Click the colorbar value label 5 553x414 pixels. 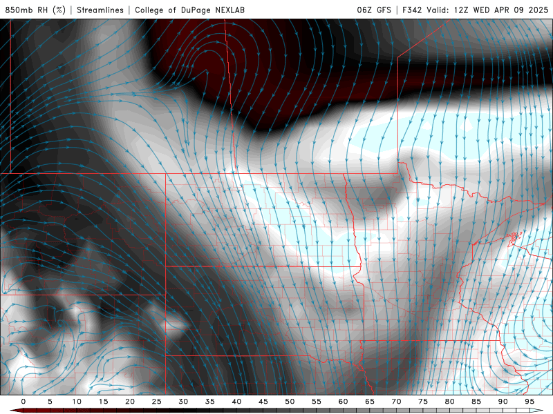[x=50, y=402]
